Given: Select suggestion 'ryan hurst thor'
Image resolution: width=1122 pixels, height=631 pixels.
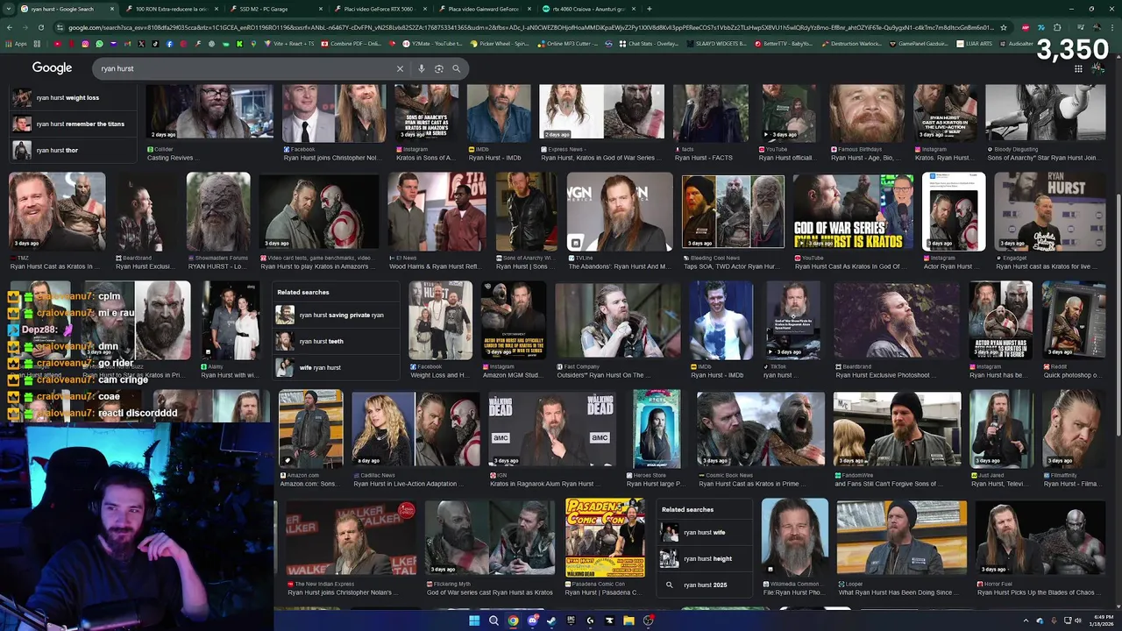Looking at the screenshot, I should coord(72,150).
